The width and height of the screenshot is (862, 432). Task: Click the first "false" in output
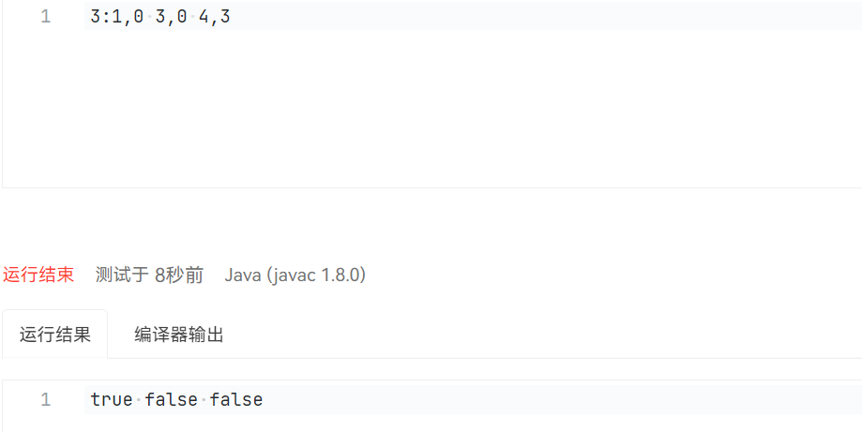(171, 400)
